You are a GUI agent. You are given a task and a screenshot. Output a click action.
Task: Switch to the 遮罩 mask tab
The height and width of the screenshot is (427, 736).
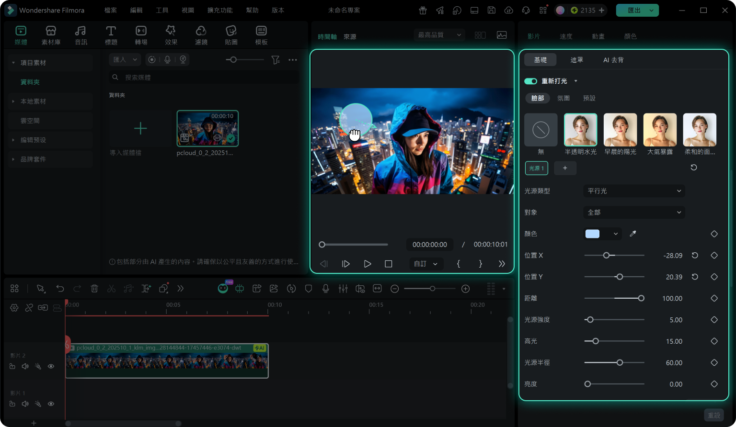[577, 60]
